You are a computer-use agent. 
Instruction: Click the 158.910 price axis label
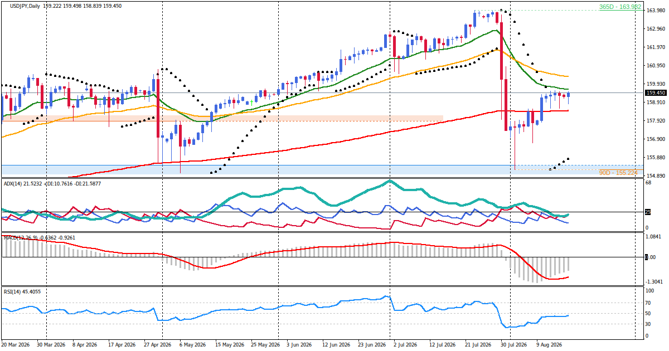656,103
